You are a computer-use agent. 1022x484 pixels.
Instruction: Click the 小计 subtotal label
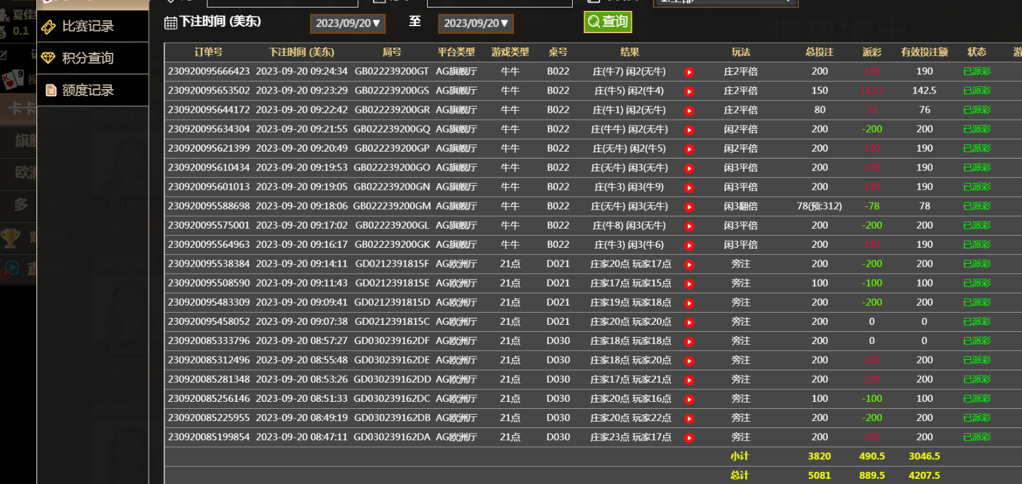[739, 456]
